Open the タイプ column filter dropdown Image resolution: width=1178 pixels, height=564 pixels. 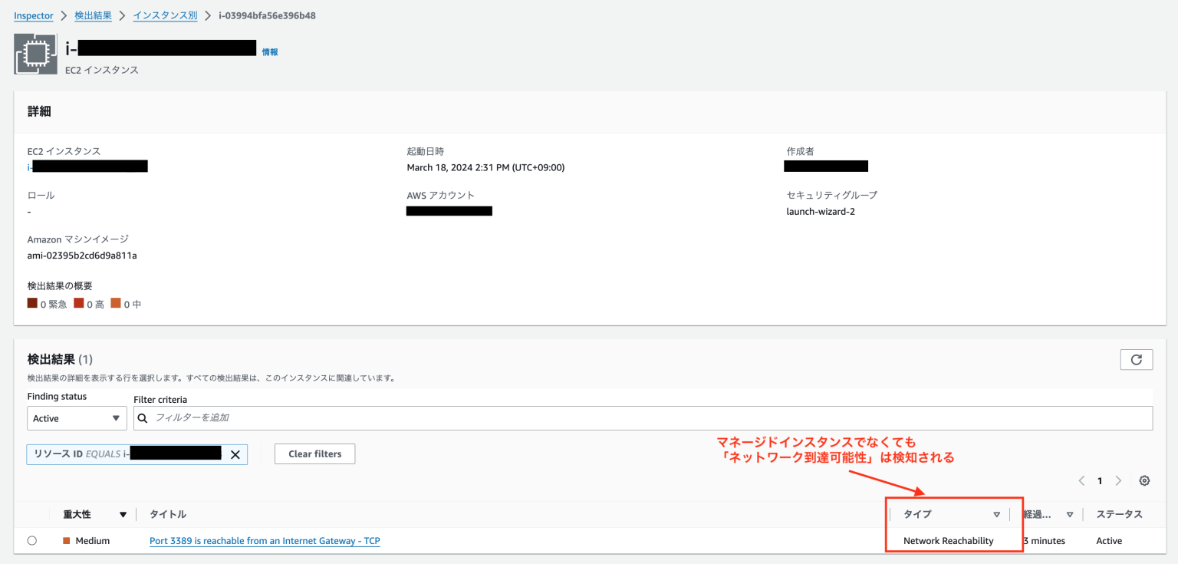coord(997,514)
